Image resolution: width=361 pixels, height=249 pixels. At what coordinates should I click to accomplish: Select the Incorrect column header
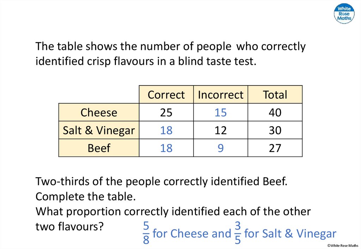221,95
